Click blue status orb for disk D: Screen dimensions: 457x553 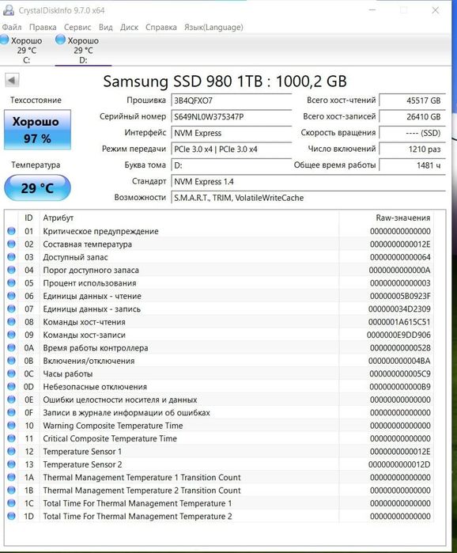tap(61, 40)
